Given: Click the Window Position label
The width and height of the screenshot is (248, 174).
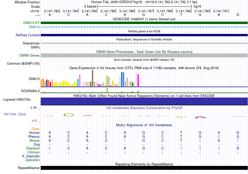Looking at the screenshot, I should 27,2.
